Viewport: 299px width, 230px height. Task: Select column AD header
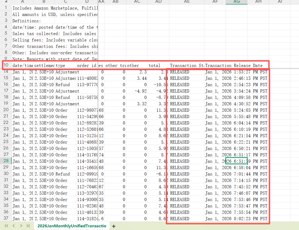pos(158,2)
